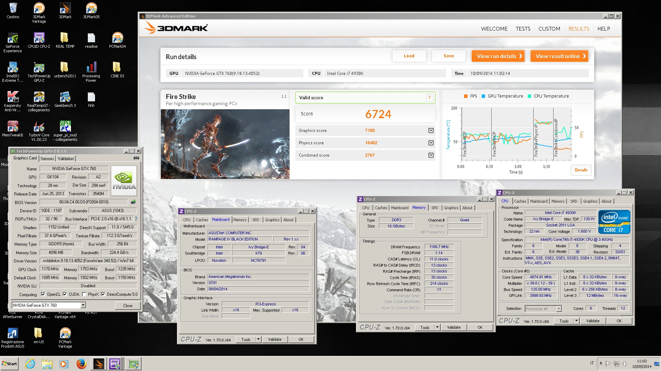Open the TechPowerUp GPU-Z desktop shortcut
This screenshot has height=371, width=661.
point(39,71)
